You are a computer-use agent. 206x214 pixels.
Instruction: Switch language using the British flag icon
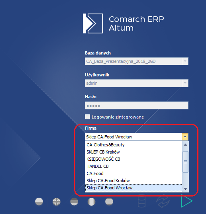pos(57,202)
